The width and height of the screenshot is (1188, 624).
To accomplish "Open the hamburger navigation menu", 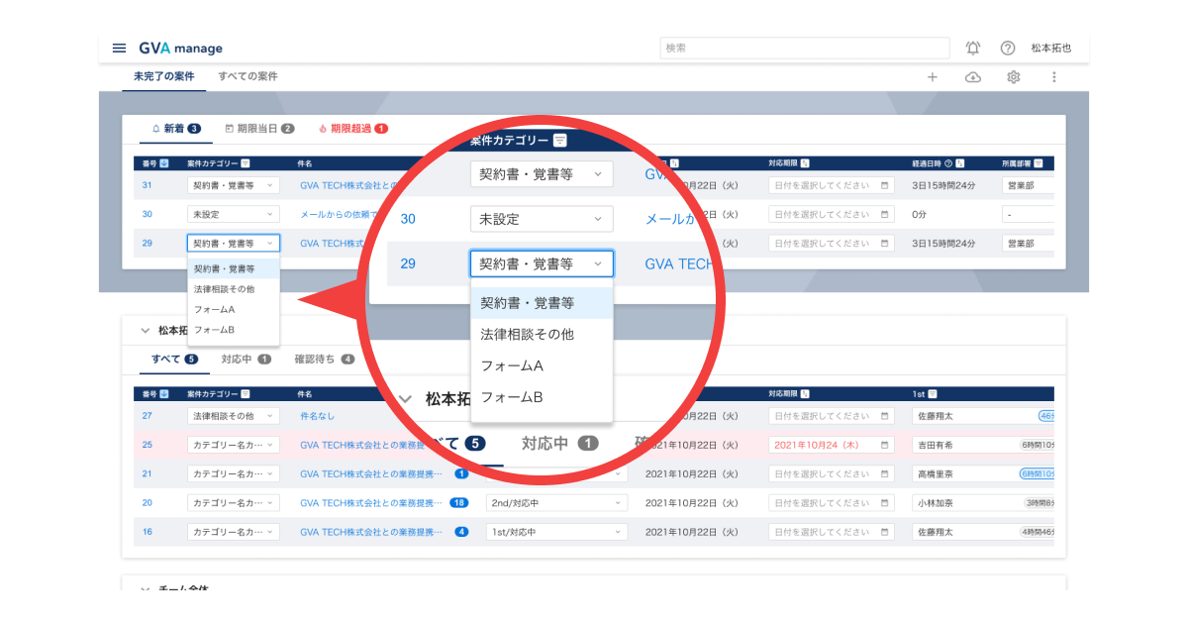I will click(118, 48).
